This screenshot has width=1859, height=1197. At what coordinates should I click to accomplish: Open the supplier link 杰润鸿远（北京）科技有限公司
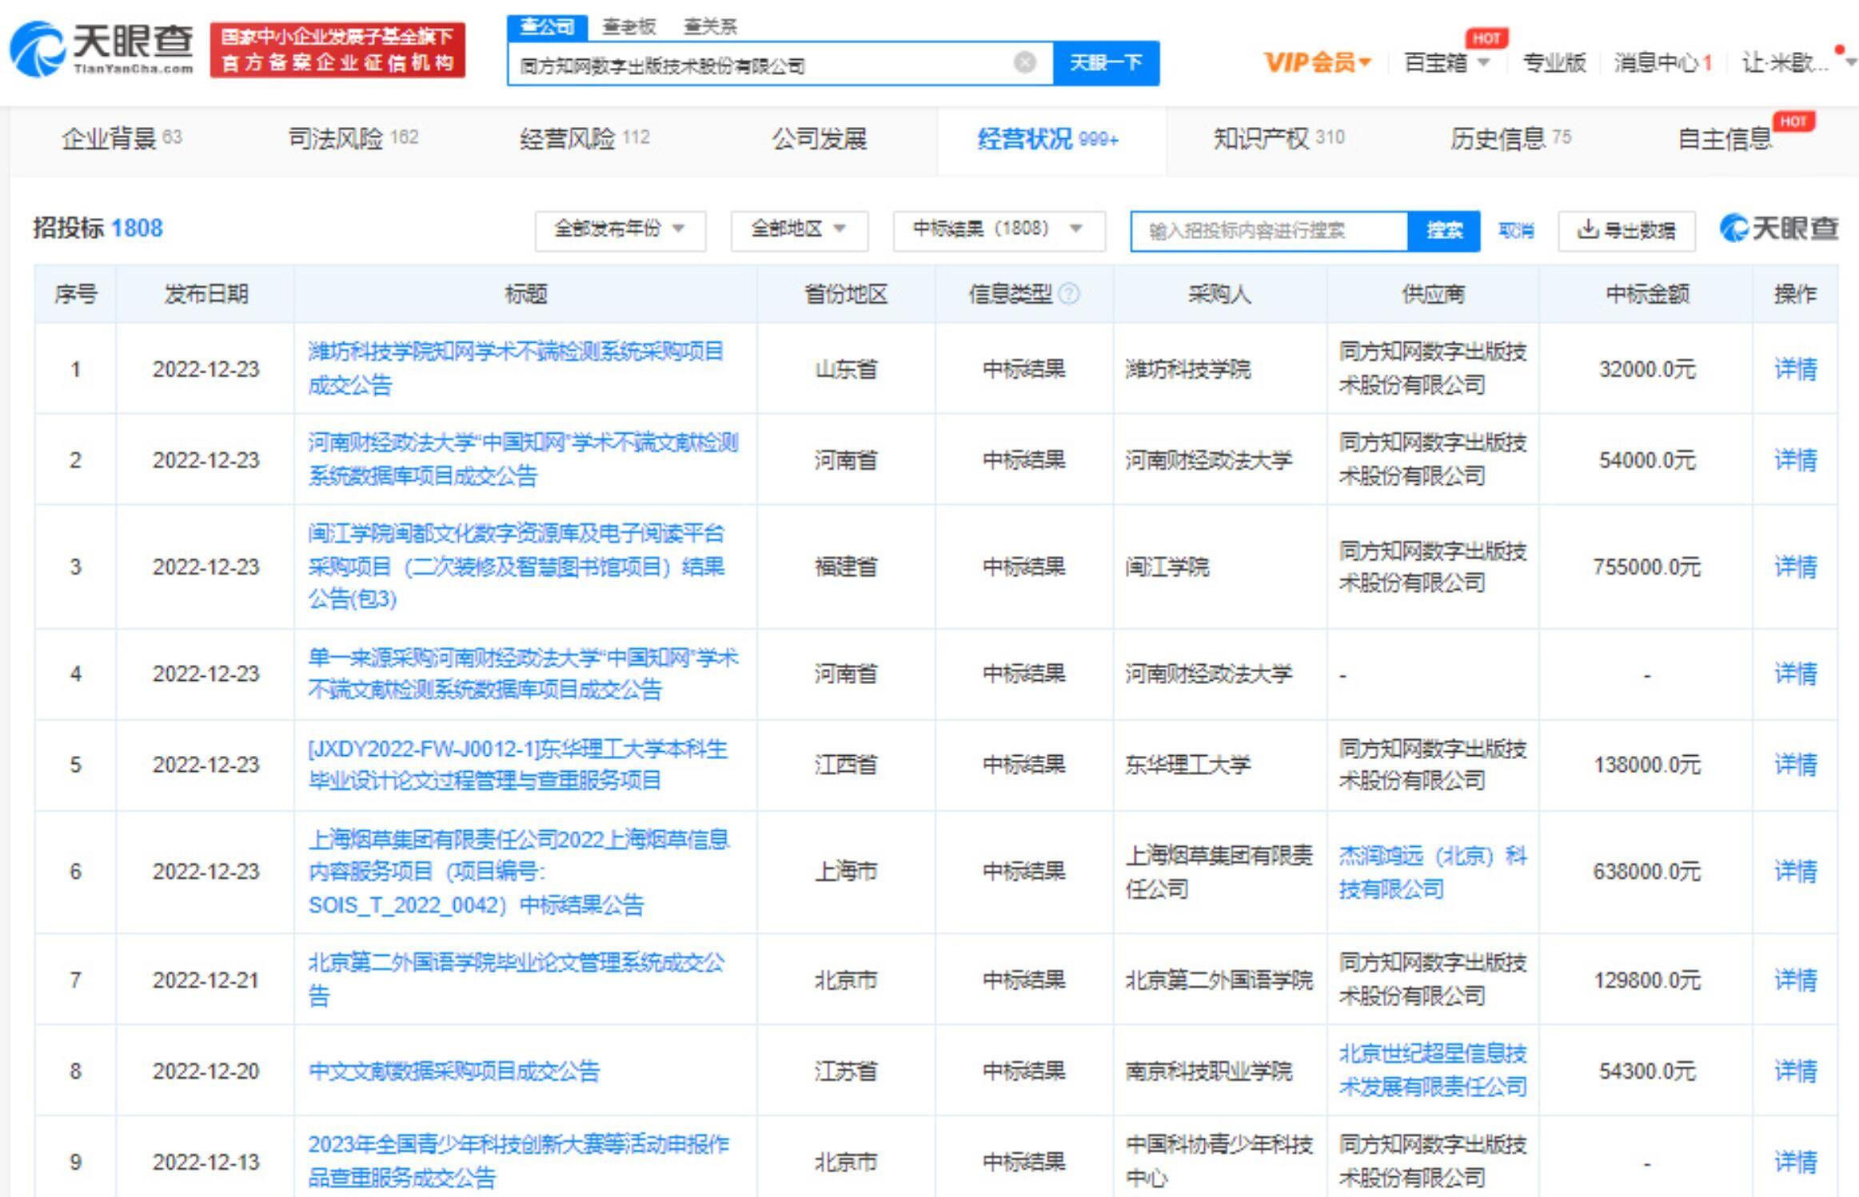(x=1433, y=873)
